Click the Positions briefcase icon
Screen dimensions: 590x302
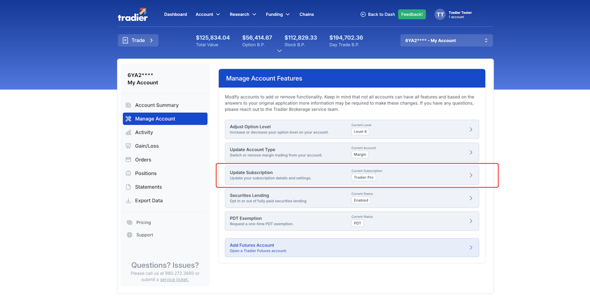click(128, 174)
